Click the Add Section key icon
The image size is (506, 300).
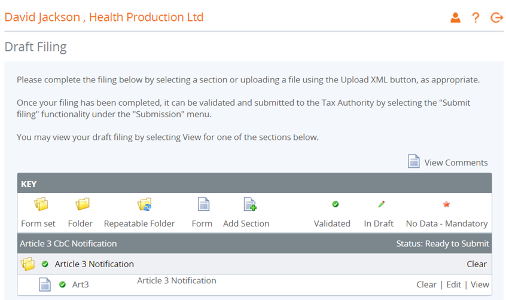[x=249, y=205]
